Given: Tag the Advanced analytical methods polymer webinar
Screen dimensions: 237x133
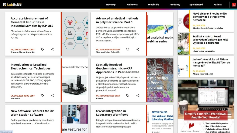Looking at the screenshot, I should click(128, 49).
